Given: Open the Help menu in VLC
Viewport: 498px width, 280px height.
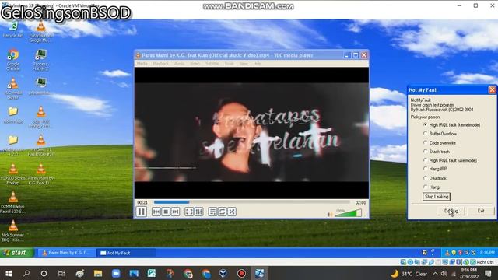Looking at the screenshot, I should click(x=258, y=64).
